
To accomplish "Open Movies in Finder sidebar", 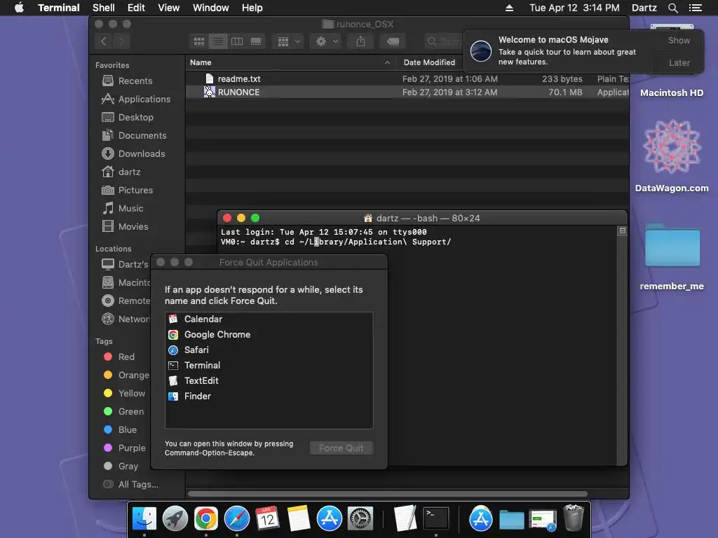I will 126,226.
